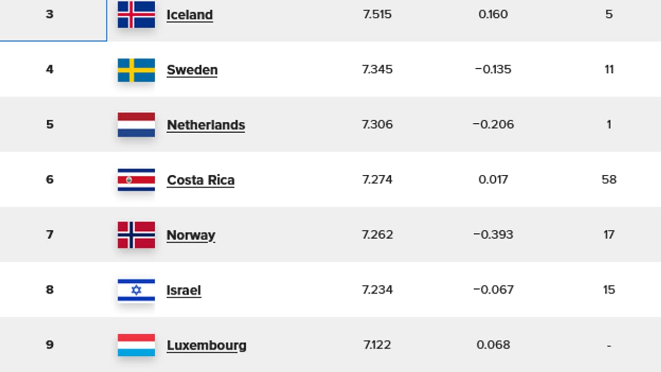Click Norway's change value -0.393
The width and height of the screenshot is (661, 372).
pos(493,235)
